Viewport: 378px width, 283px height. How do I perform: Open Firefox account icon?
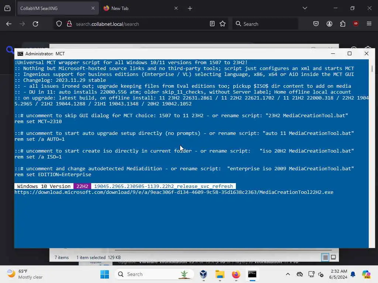pyautogui.click(x=329, y=24)
